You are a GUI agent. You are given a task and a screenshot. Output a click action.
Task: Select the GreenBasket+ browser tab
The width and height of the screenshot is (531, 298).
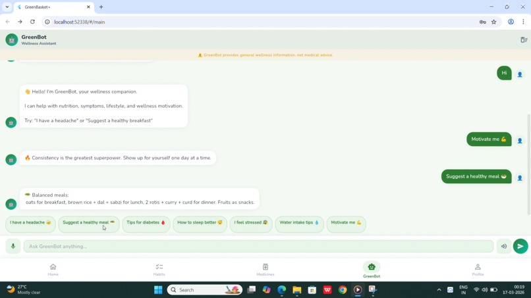click(53, 7)
